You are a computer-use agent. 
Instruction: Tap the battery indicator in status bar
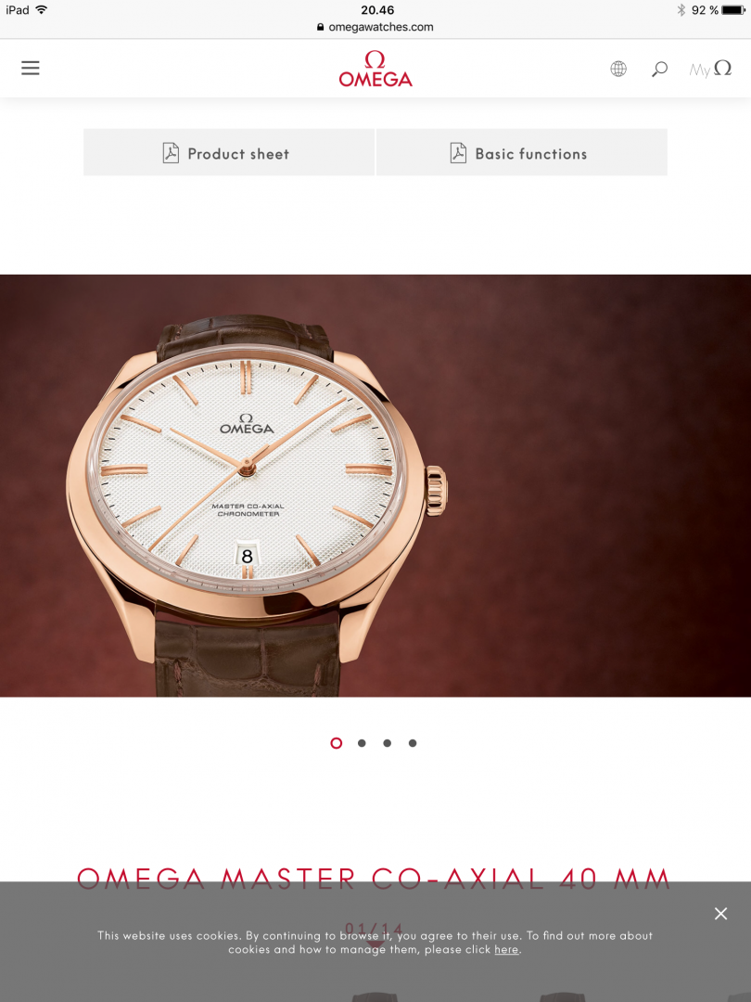point(733,10)
